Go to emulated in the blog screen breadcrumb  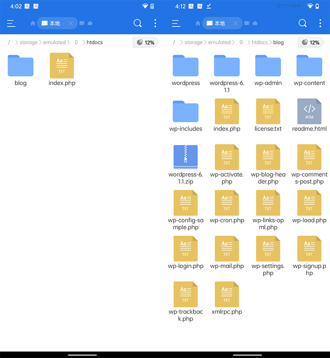(x=219, y=43)
